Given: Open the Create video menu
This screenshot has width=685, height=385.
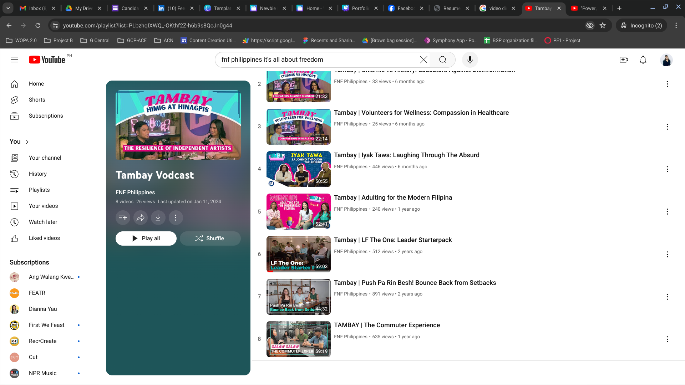Looking at the screenshot, I should [624, 60].
